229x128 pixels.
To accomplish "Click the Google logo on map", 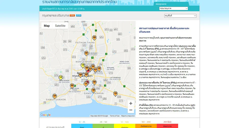I will pyautogui.click(x=46, y=115).
